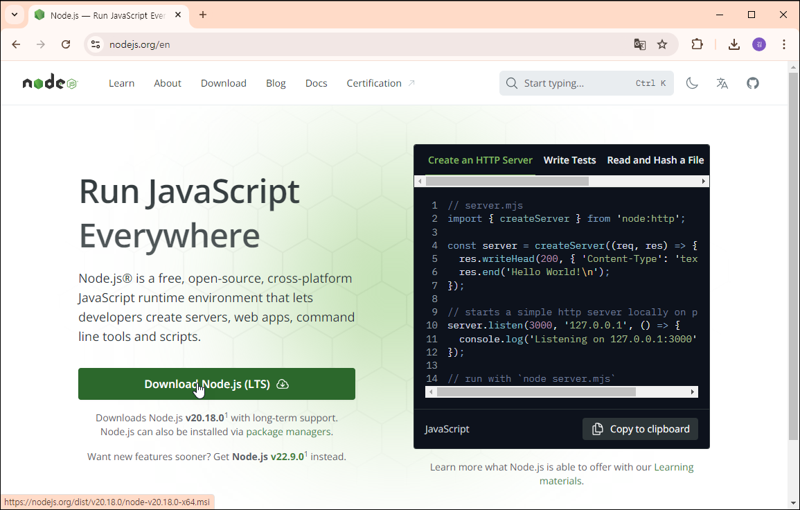Image resolution: width=800 pixels, height=510 pixels.
Task: Click the Node.js logo in the header
Action: (x=48, y=82)
